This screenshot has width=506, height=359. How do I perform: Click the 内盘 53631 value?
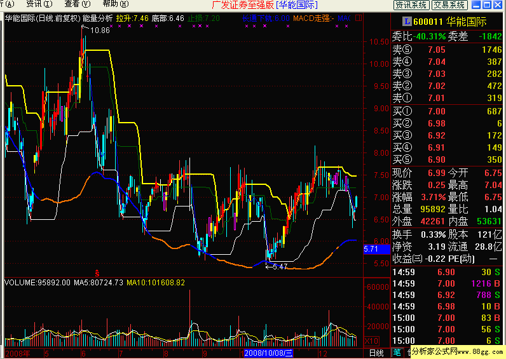(x=489, y=221)
